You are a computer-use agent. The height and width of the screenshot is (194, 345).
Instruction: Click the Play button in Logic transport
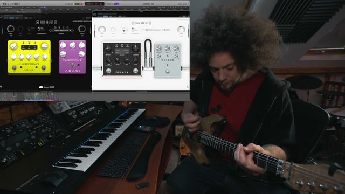click(x=77, y=4)
